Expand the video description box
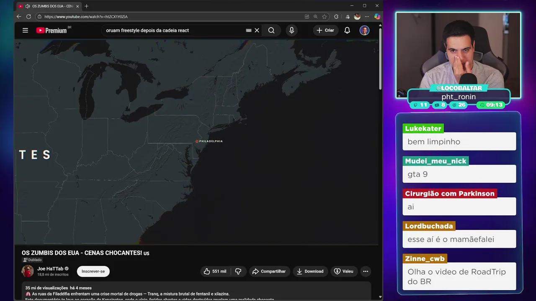 [196, 291]
